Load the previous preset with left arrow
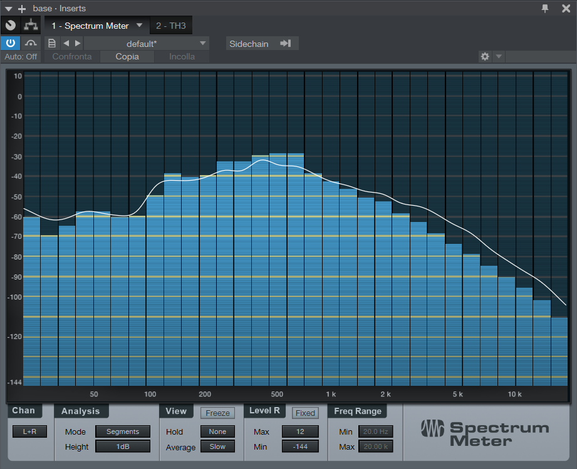The height and width of the screenshot is (469, 577). tap(66, 43)
